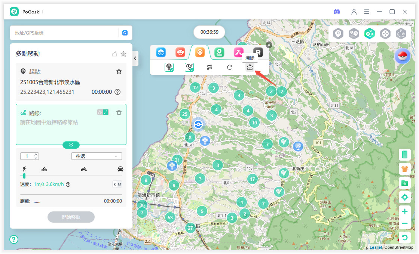Select scooter speed icon
419x254 pixels.
click(x=84, y=169)
